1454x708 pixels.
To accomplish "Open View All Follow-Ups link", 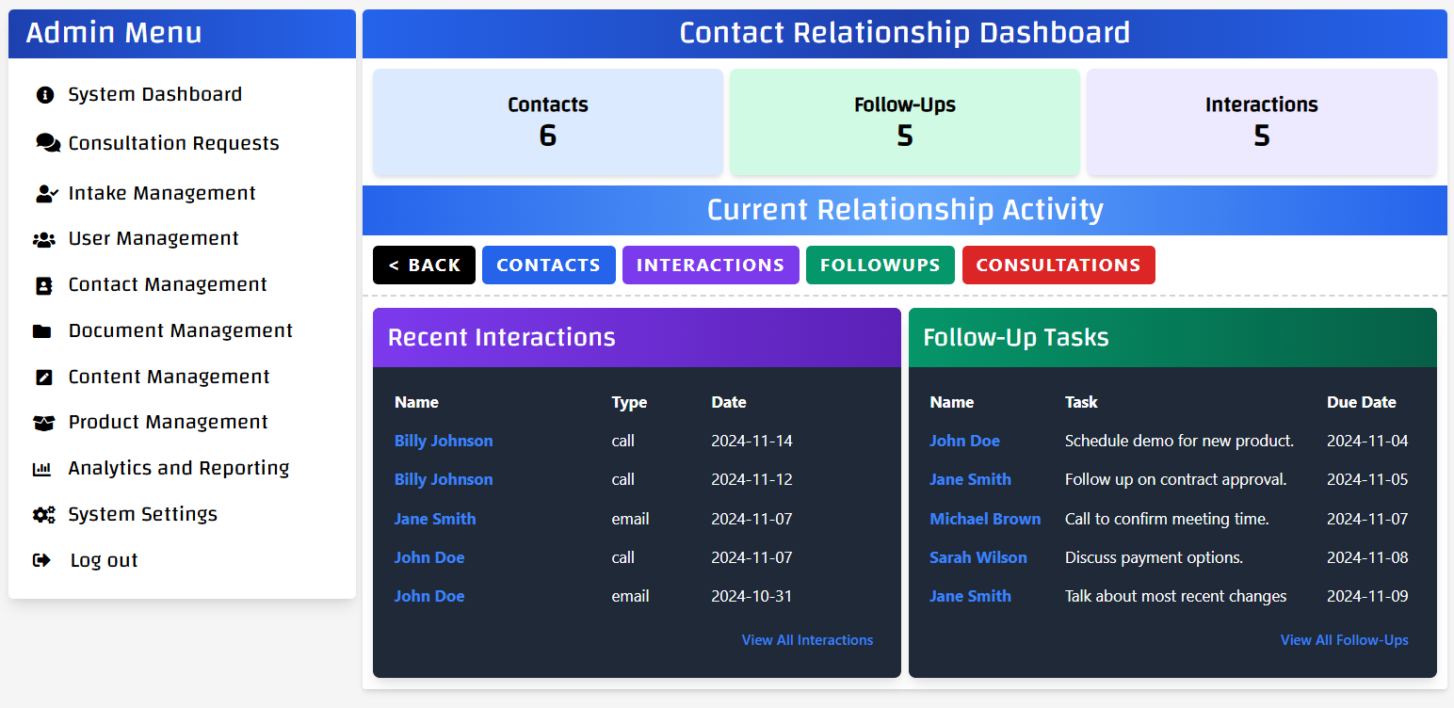I will 1344,640.
